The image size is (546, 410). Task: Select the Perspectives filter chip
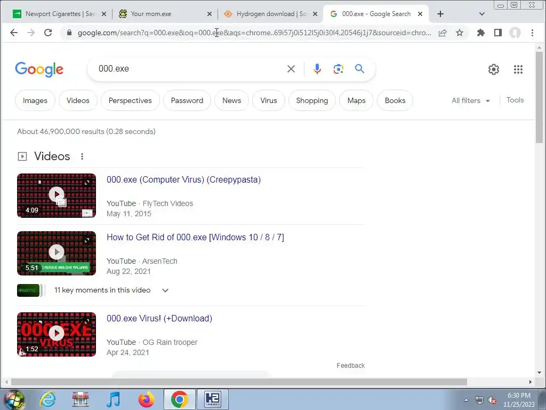click(x=130, y=100)
